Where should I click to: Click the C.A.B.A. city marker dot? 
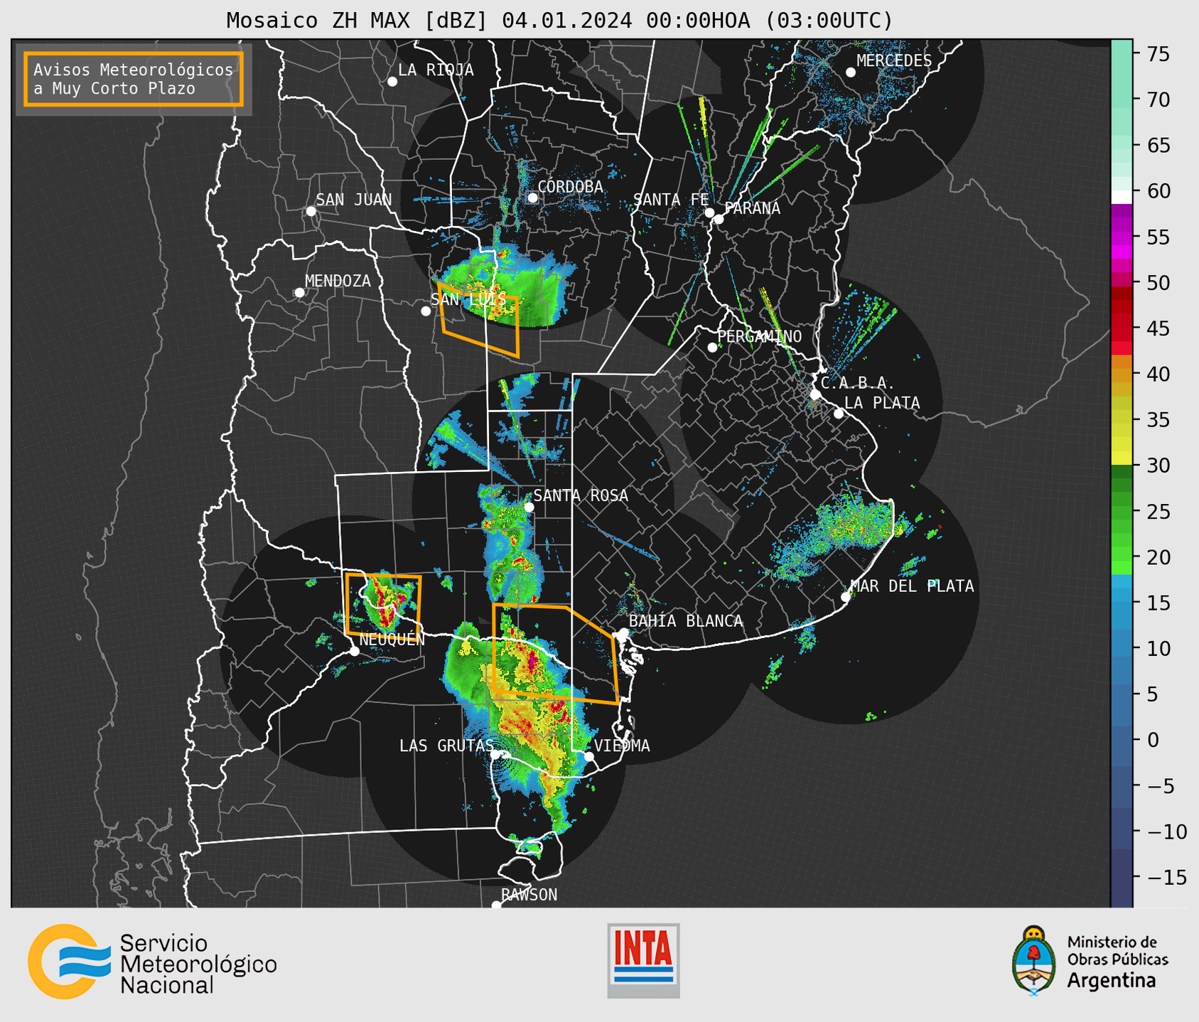[x=816, y=394]
